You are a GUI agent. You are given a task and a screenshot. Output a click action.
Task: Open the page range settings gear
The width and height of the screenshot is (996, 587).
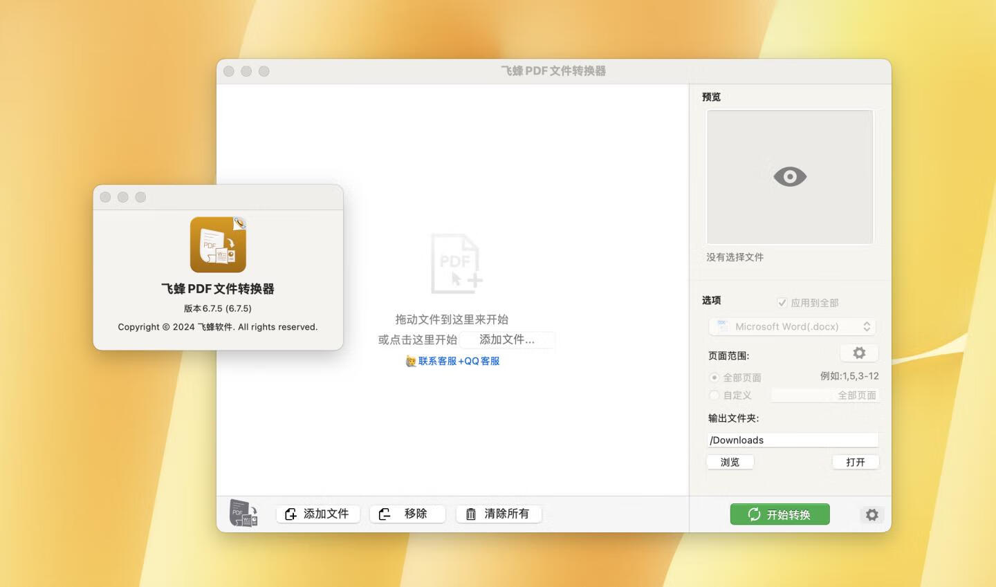pos(859,353)
